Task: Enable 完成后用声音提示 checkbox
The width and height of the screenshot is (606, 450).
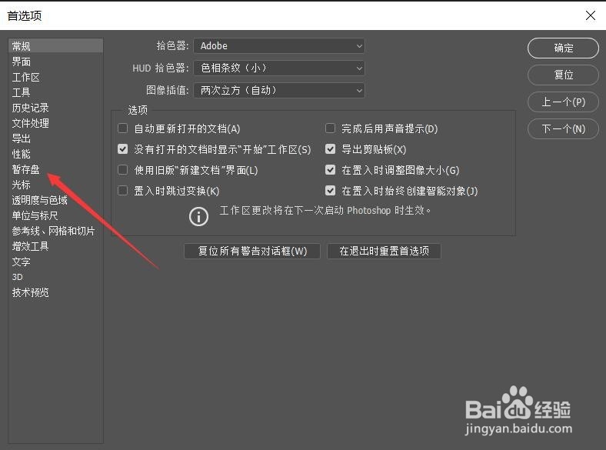Action: 331,128
